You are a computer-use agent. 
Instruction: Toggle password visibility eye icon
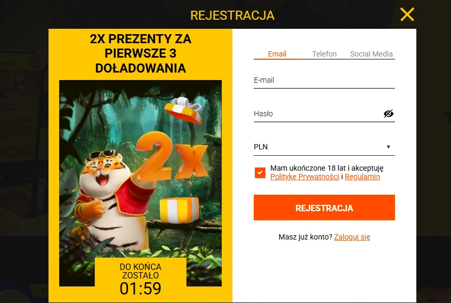tap(388, 114)
